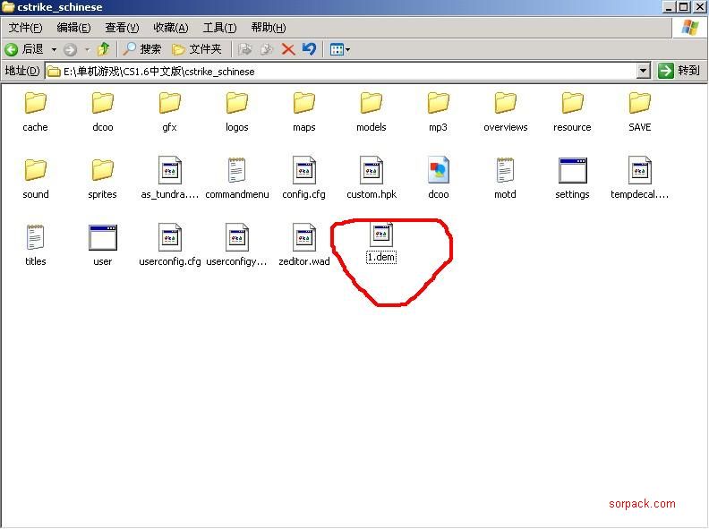Select the dcoo shortcut file icon
Viewport: 709px width, 529px height.
[438, 173]
